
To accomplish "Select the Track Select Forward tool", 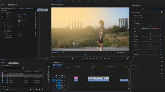I will coord(48,66).
